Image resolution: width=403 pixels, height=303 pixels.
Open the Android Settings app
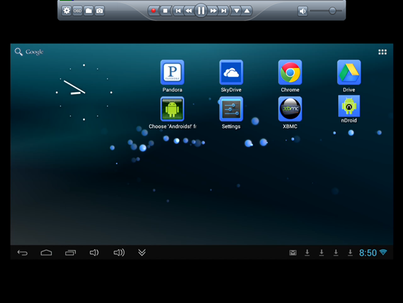[x=231, y=113]
